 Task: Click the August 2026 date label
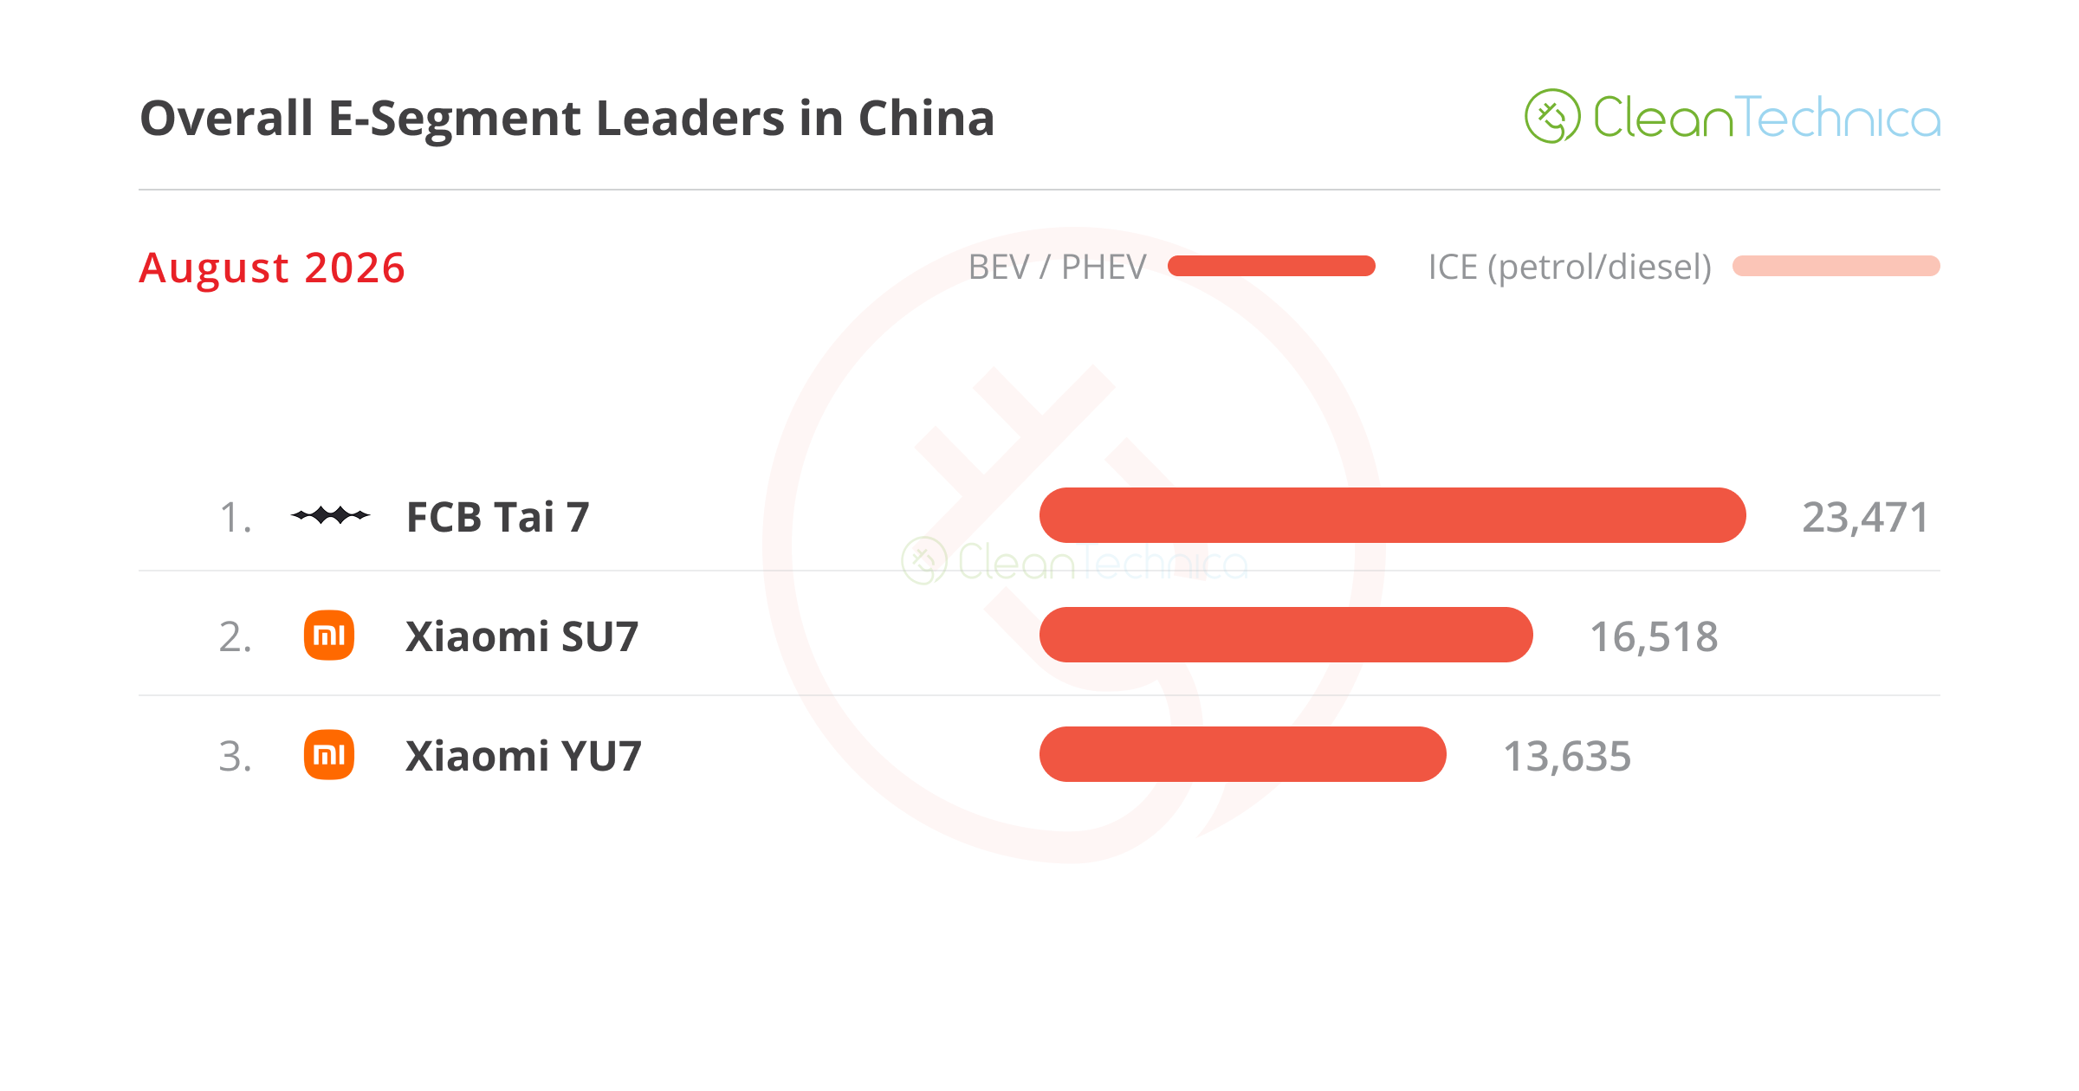pyautogui.click(x=272, y=268)
